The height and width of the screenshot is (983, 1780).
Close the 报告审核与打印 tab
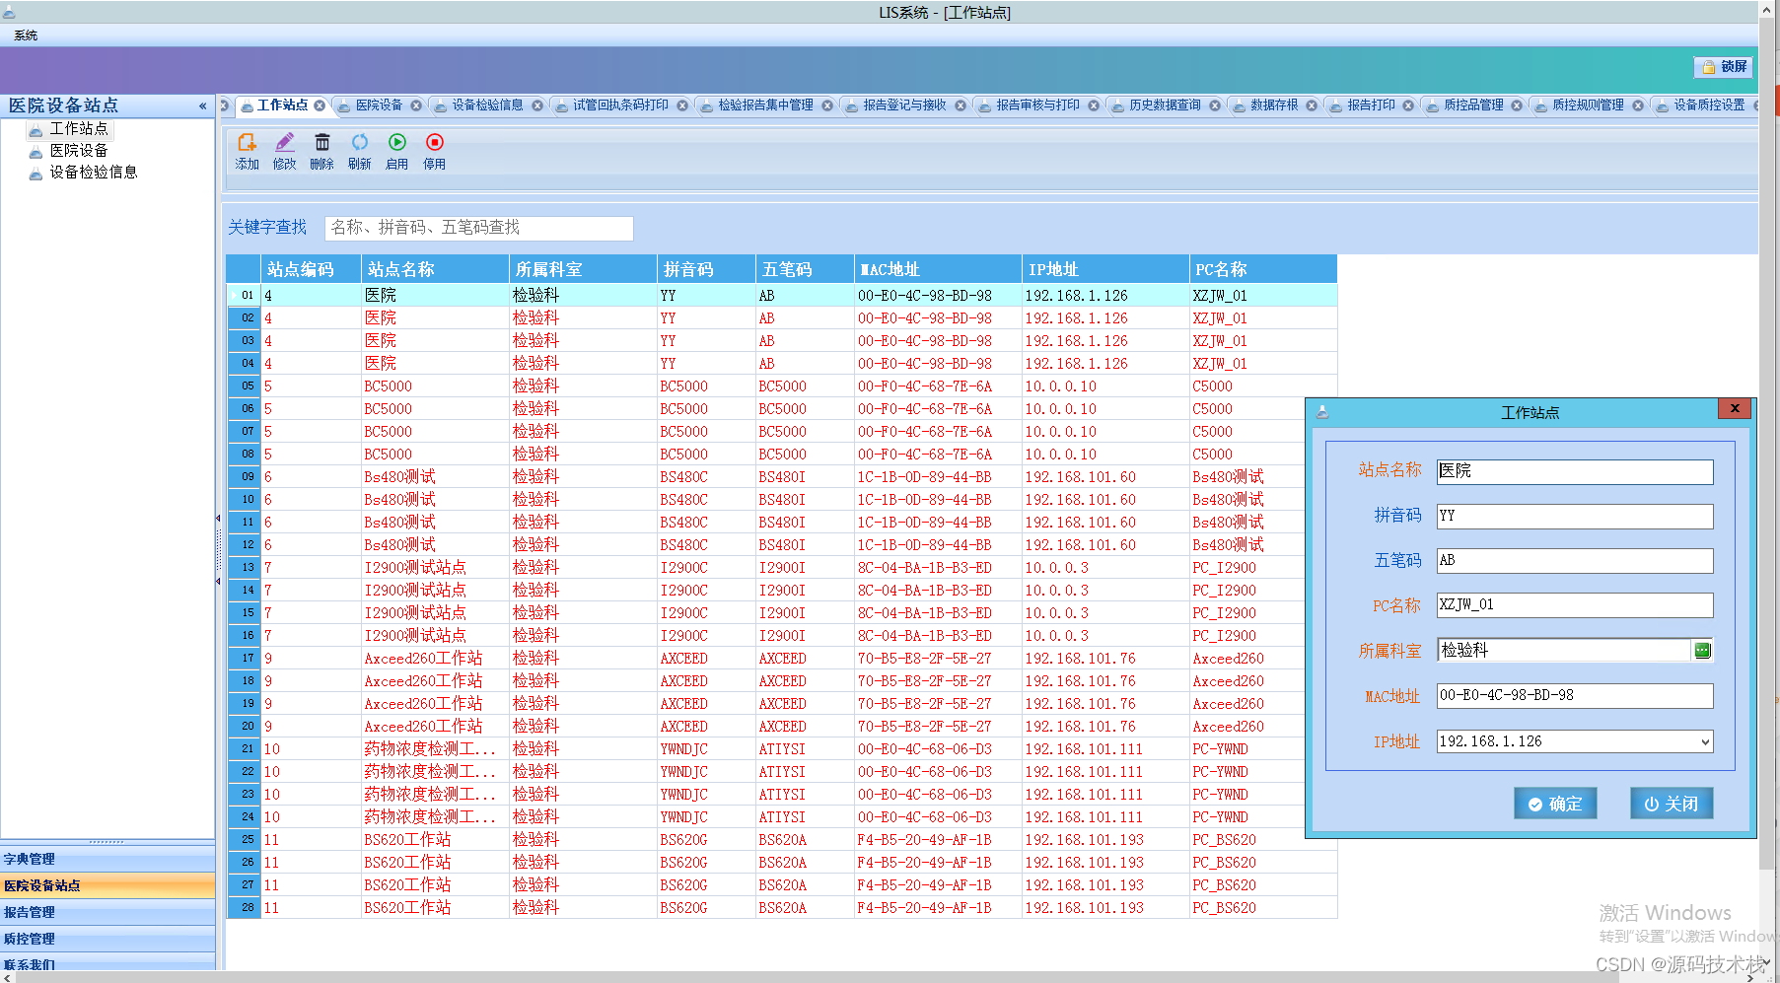tap(1094, 105)
